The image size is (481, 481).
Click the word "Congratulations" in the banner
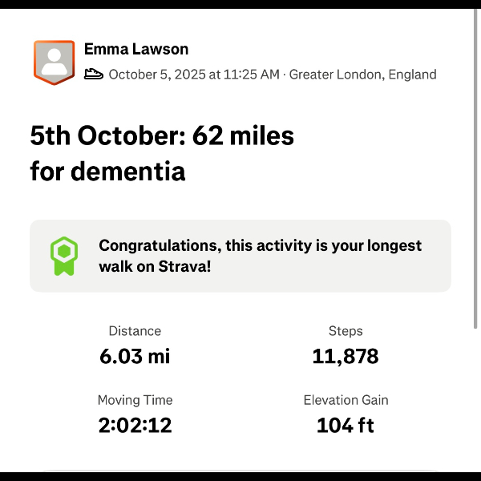(159, 246)
